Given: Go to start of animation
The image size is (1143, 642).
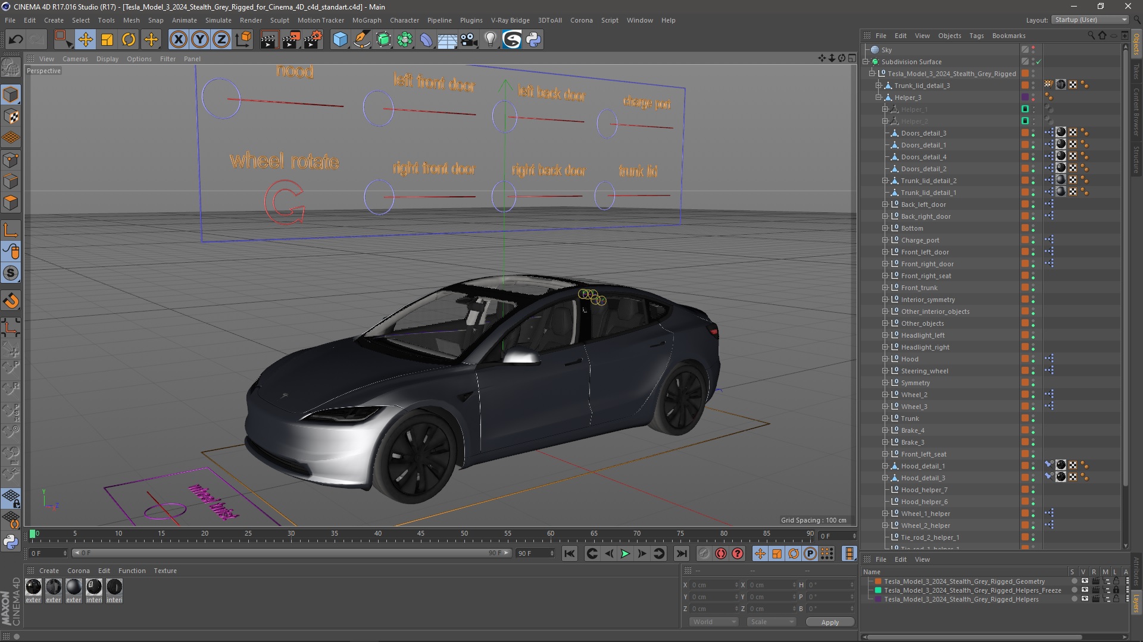Looking at the screenshot, I should (570, 553).
